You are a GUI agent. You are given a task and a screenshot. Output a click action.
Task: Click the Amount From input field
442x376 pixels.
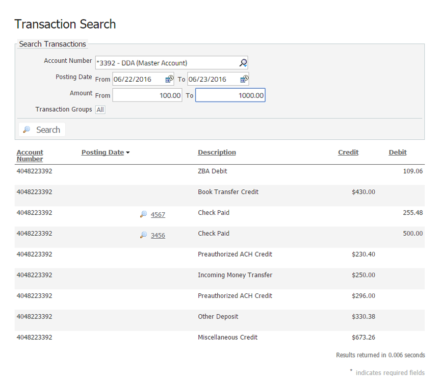[147, 95]
